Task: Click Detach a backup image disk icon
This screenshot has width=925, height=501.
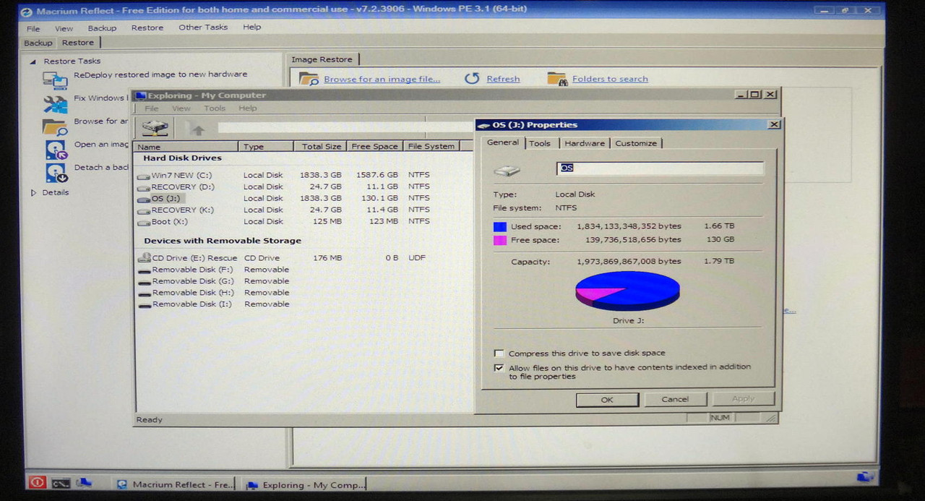Action: (56, 172)
